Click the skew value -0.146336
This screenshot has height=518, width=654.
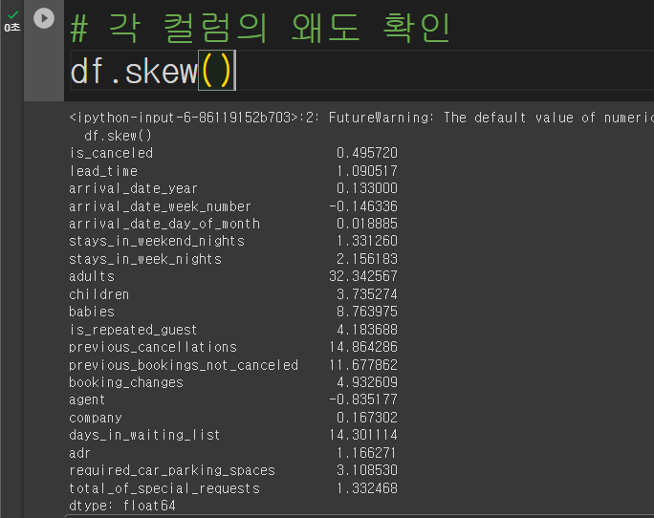coord(363,206)
